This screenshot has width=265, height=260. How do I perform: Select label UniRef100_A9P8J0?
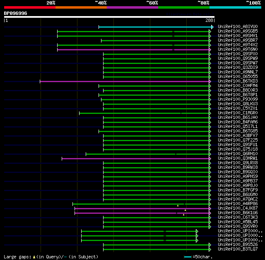coord(238,186)
